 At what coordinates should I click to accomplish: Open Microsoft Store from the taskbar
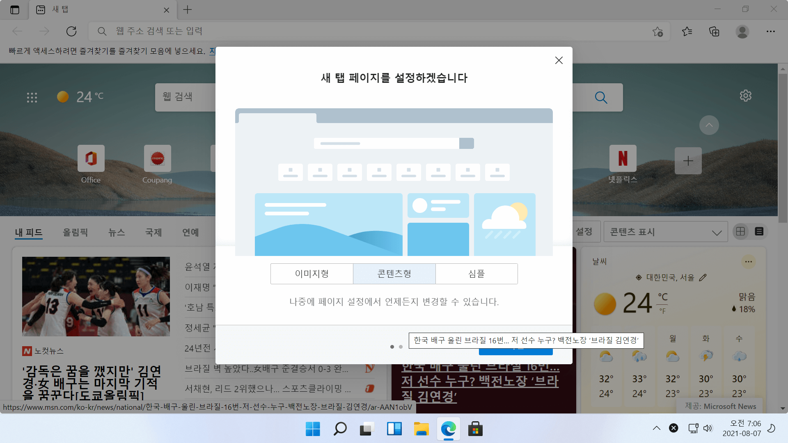point(475,429)
